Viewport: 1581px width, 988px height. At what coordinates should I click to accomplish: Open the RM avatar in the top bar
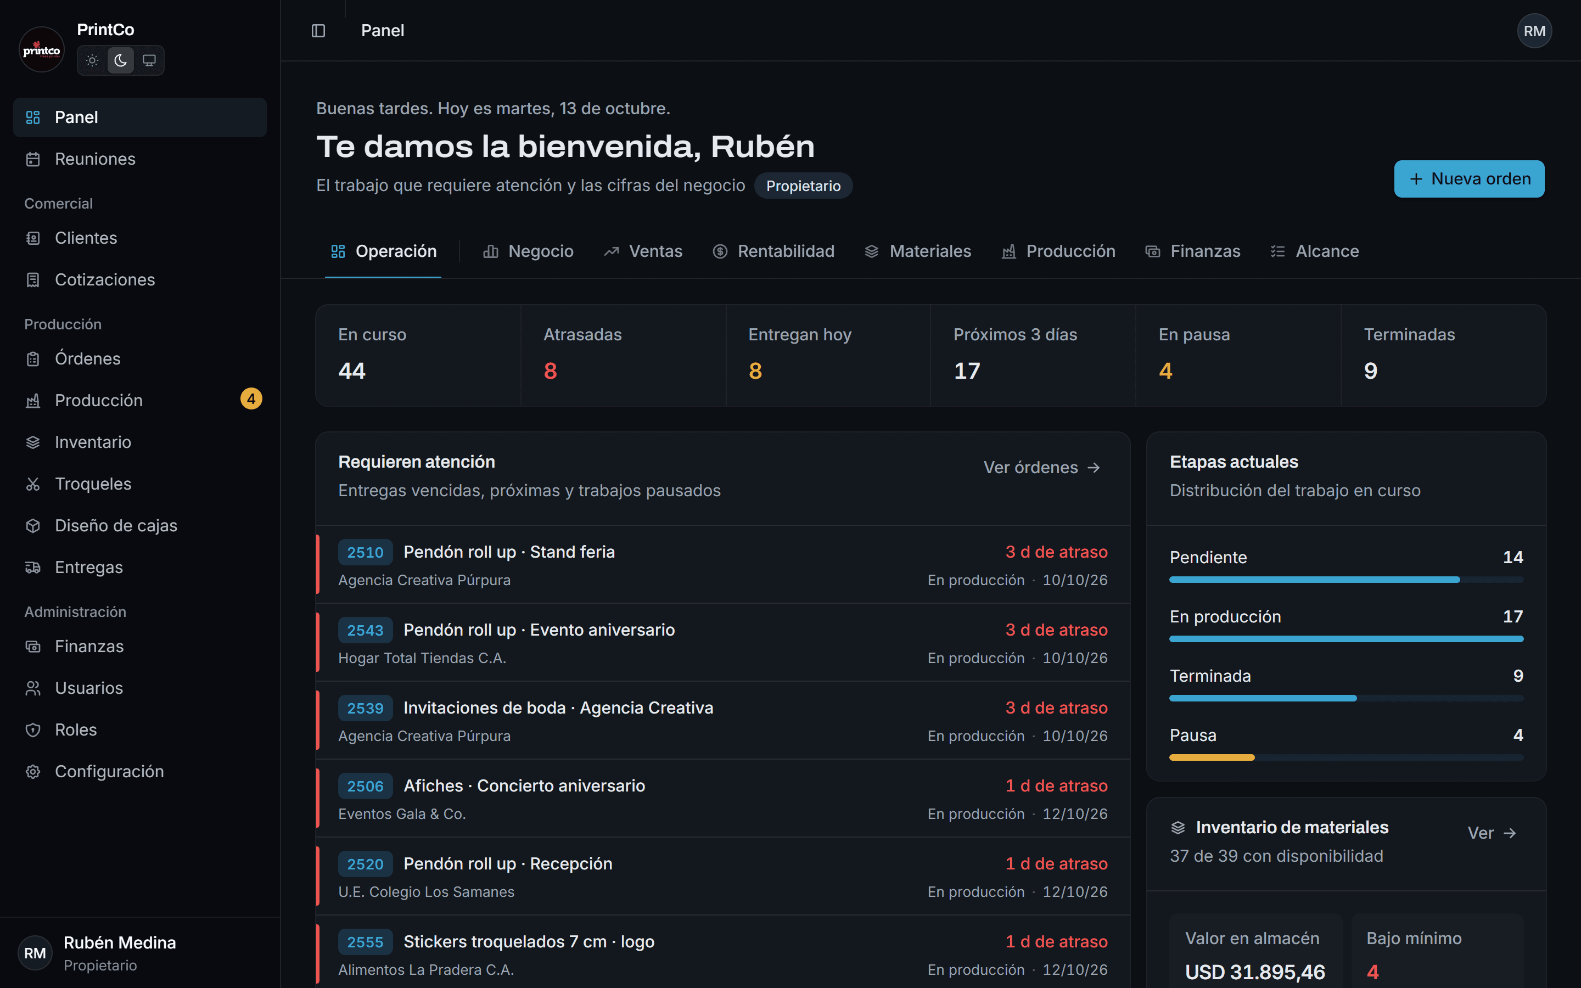click(x=1534, y=31)
